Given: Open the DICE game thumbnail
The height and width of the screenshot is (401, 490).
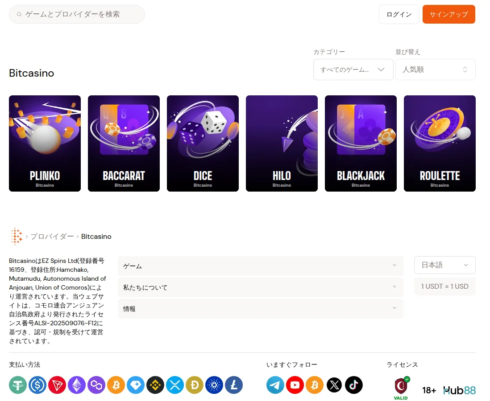Looking at the screenshot, I should pyautogui.click(x=203, y=143).
